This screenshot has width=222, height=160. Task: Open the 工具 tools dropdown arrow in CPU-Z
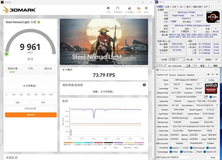[194, 66]
